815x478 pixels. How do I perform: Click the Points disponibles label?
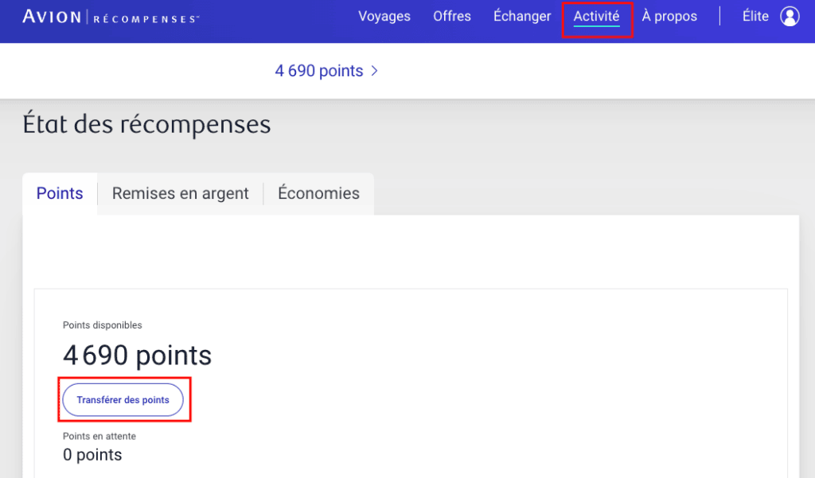click(x=103, y=325)
